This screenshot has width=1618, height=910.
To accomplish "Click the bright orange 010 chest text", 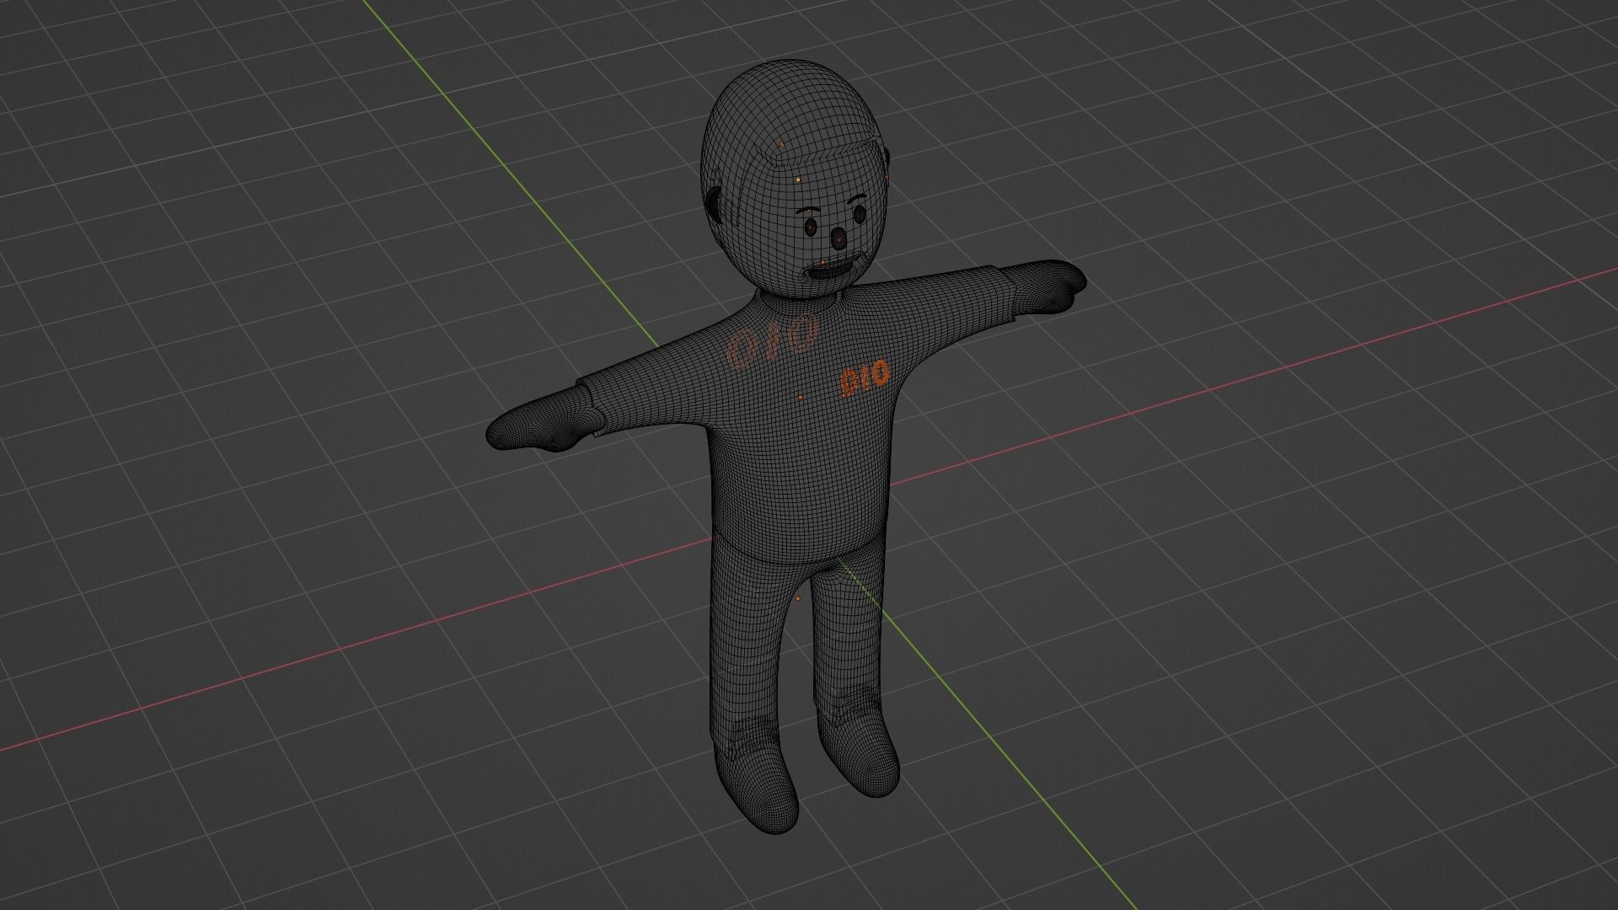I will tap(865, 378).
